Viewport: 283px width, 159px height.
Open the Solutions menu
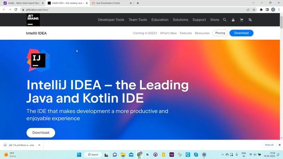coord(180,20)
